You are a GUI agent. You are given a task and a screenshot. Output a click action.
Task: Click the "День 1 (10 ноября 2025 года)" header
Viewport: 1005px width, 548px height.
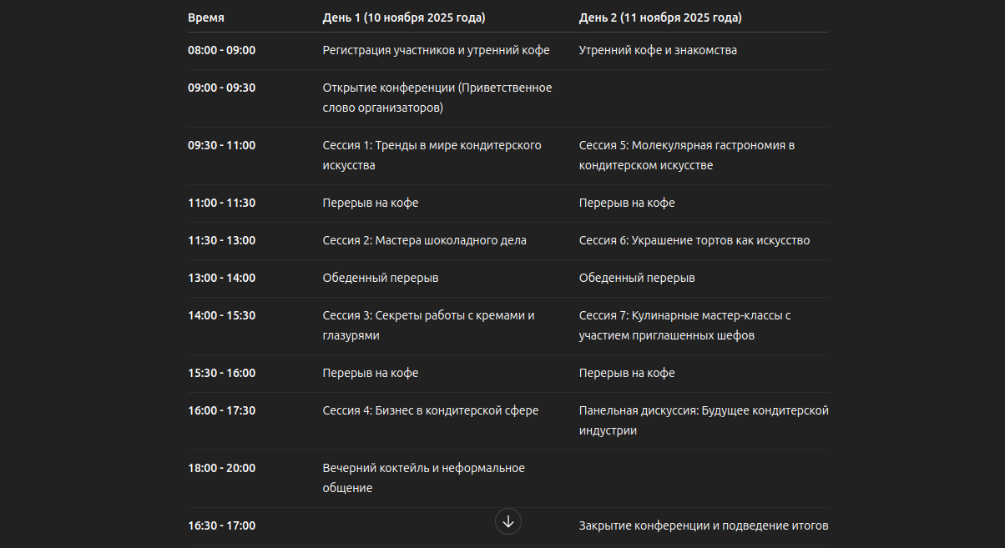tap(404, 18)
